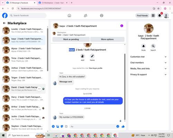Reload the page in browser
173x138 pixels.
[x=13, y=9]
